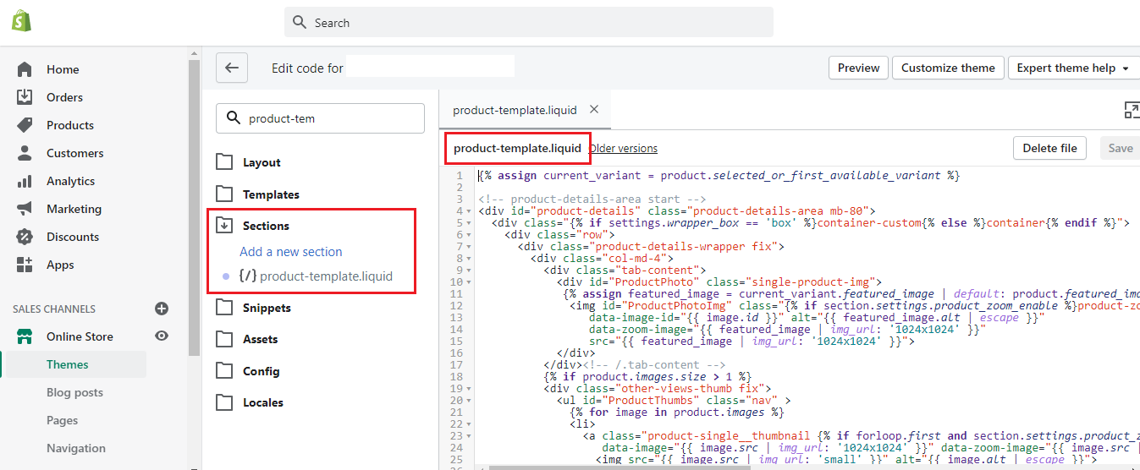The height and width of the screenshot is (470, 1140).
Task: Open Products via tag icon
Action: [25, 125]
